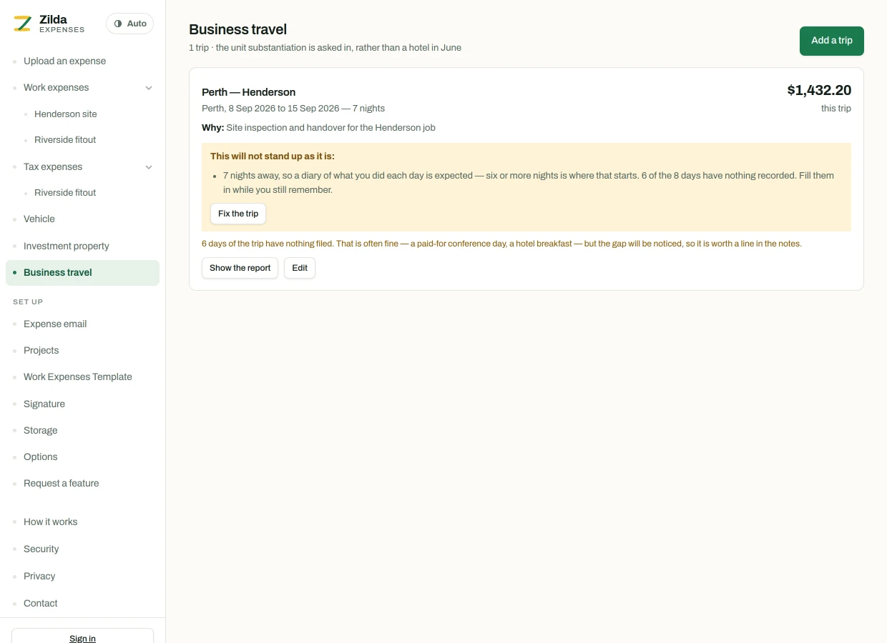Click the Business travel page heading
The image size is (887, 643).
pos(237,29)
